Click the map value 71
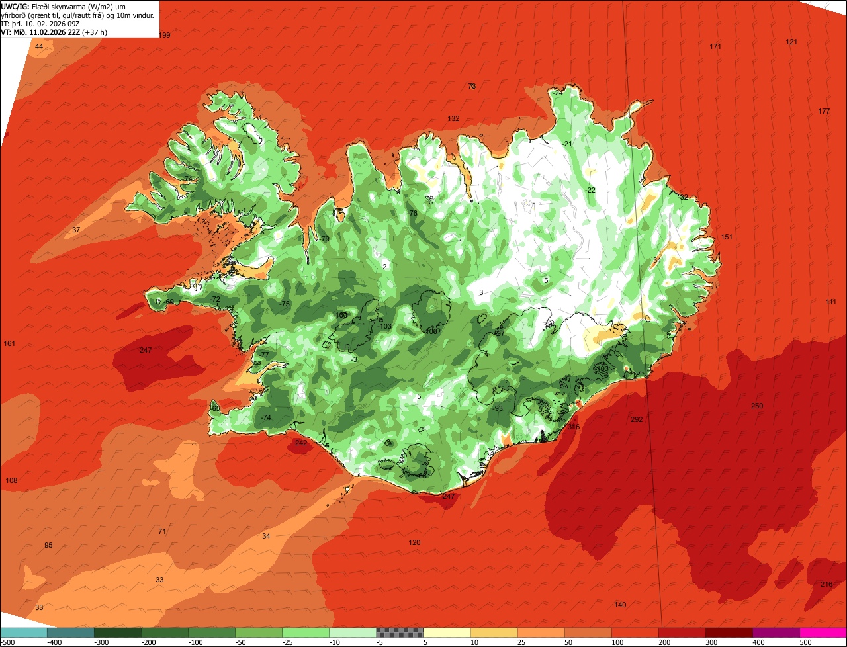The height and width of the screenshot is (647, 847). (x=162, y=531)
